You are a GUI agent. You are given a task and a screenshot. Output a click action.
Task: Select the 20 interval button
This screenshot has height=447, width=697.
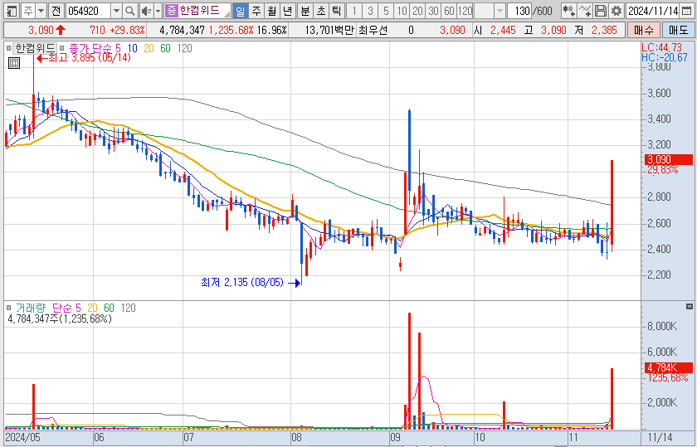coord(417,11)
